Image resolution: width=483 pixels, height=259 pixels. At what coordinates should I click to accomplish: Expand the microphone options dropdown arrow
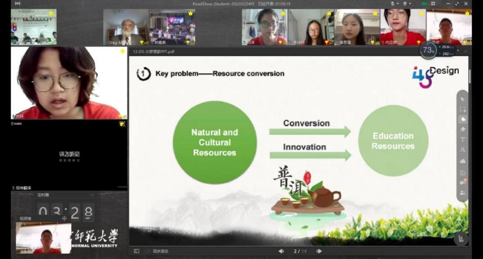pyautogui.click(x=398, y=4)
